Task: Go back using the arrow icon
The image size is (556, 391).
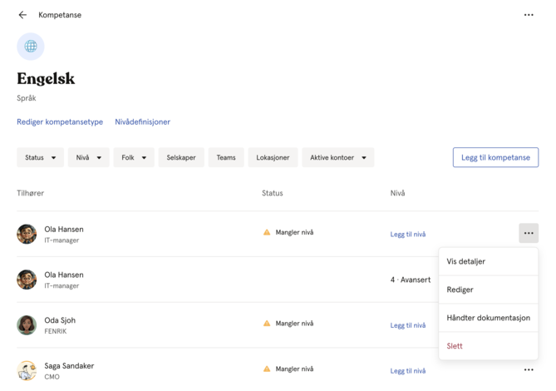Action: pos(22,15)
